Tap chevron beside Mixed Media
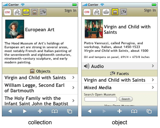The image size is (160, 128). 153,87
